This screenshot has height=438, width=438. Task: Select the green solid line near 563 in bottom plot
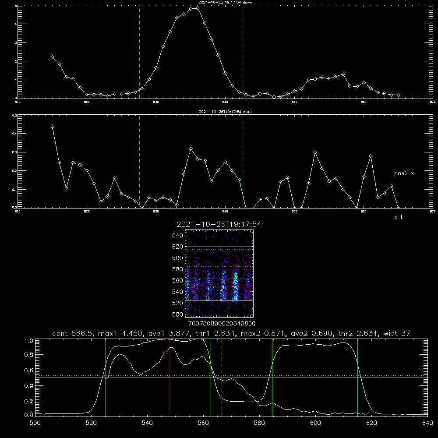211,378
